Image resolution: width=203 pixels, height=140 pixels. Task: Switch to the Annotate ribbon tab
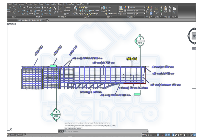click(21, 4)
